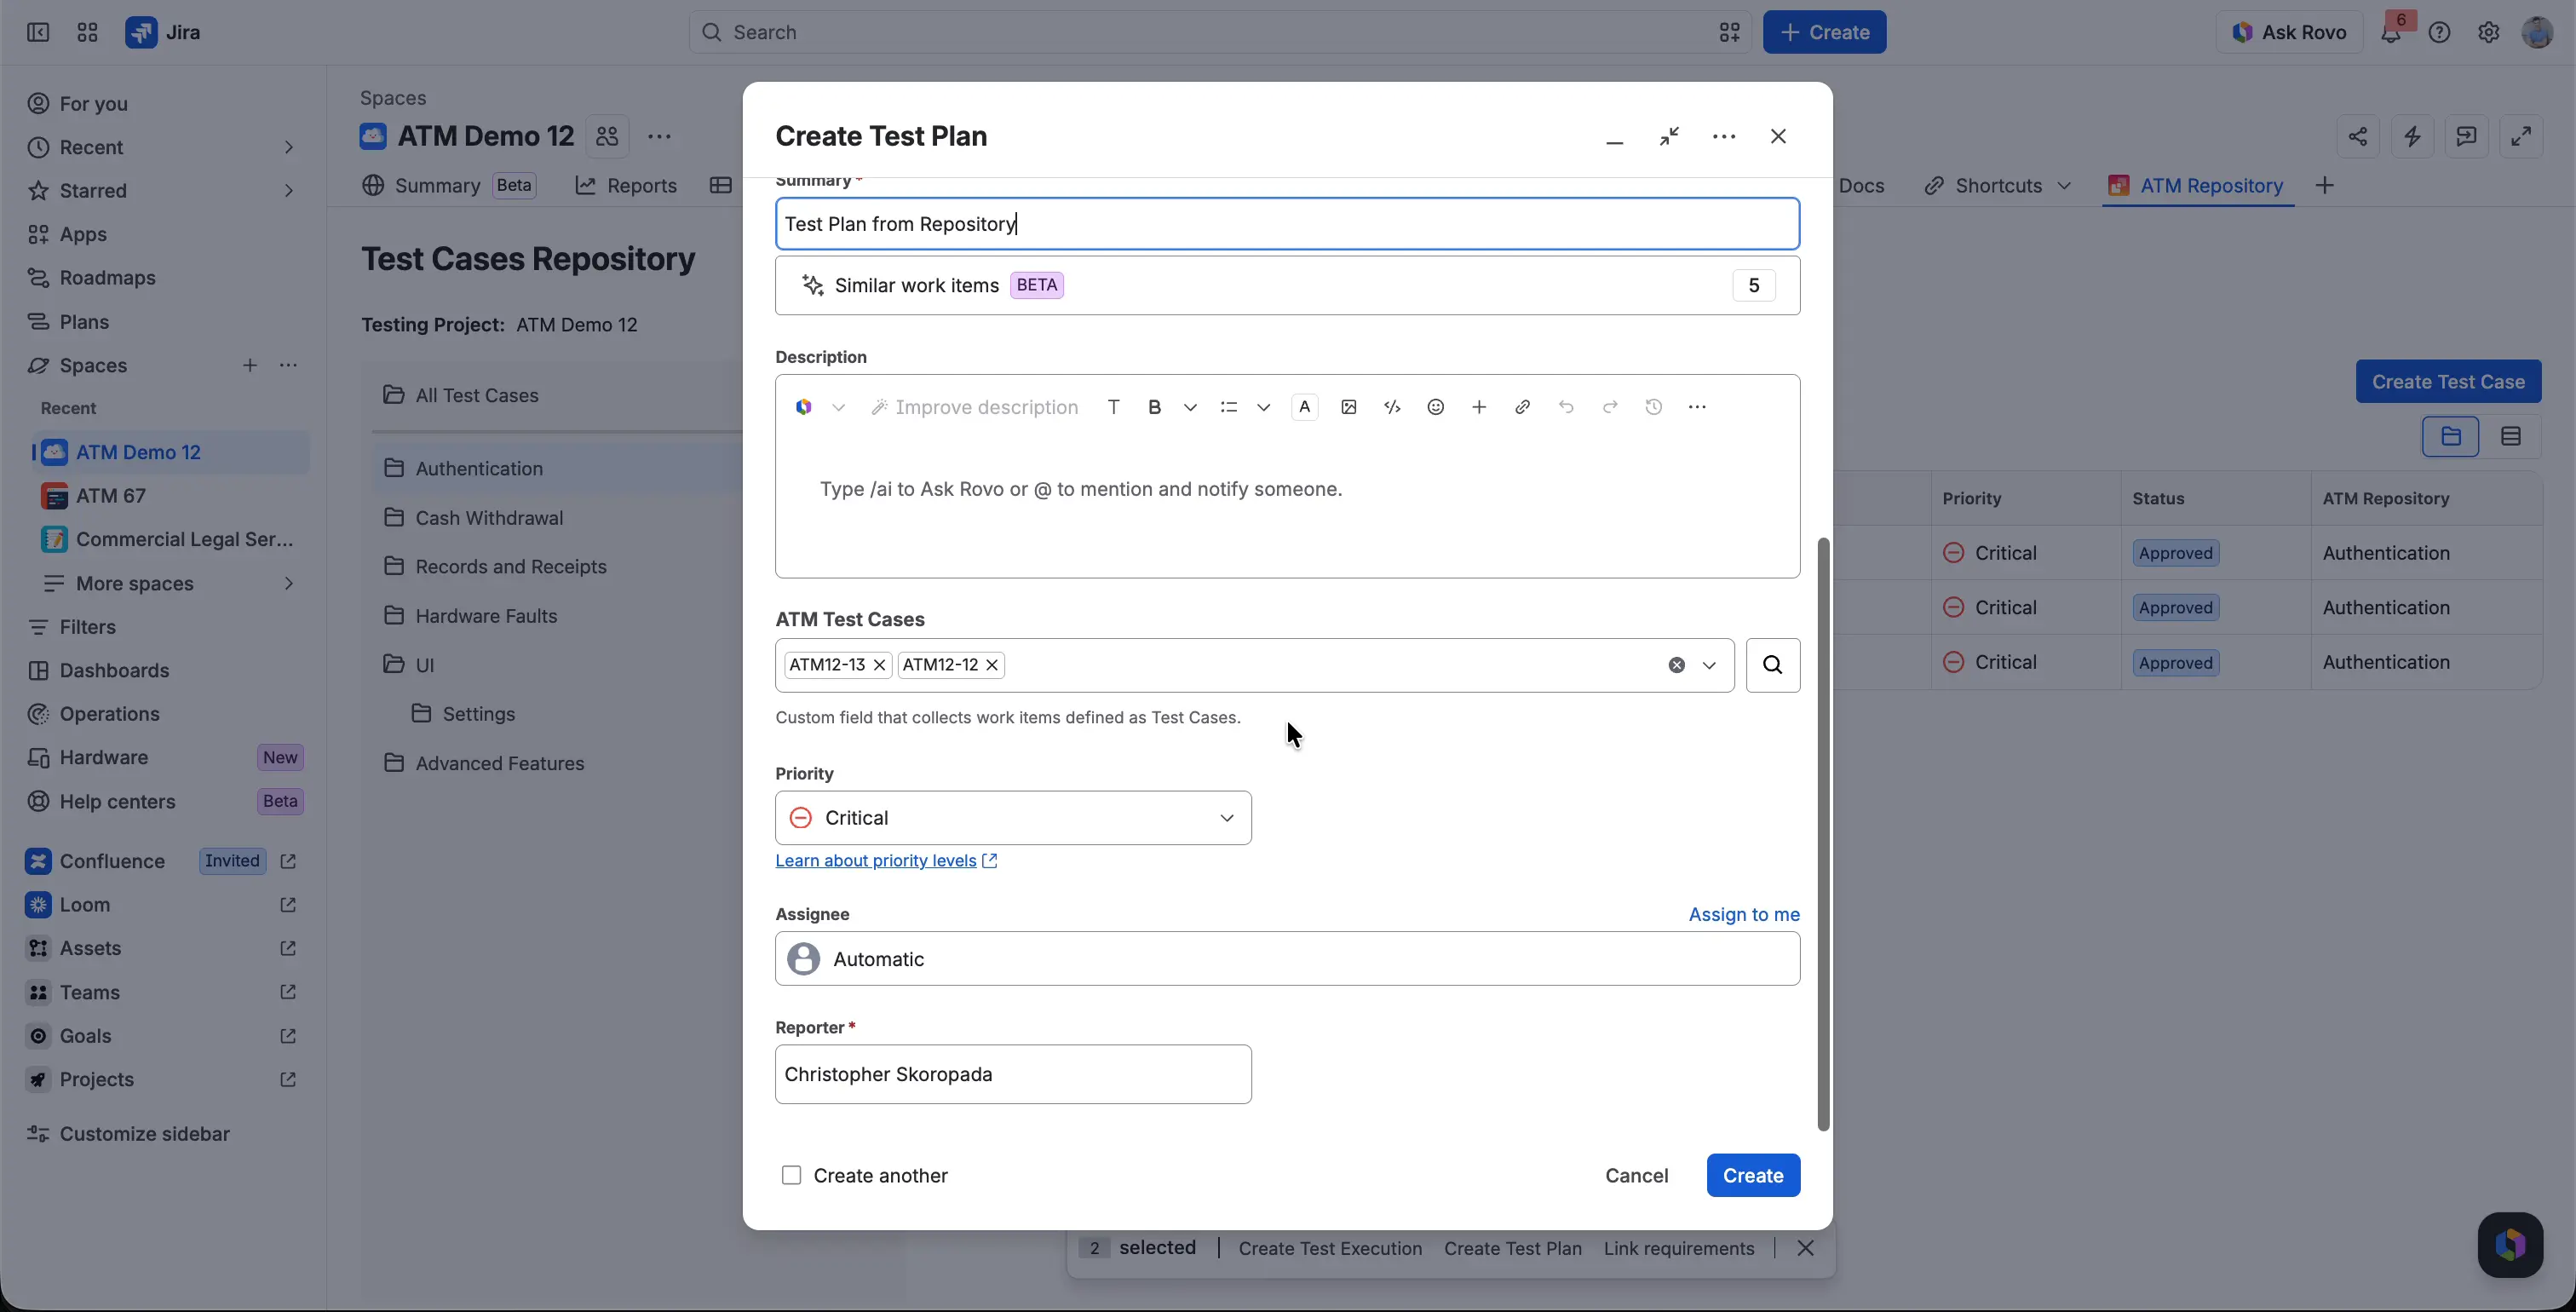Viewport: 2576px width, 1312px height.
Task: Insert an image in description
Action: point(1349,407)
